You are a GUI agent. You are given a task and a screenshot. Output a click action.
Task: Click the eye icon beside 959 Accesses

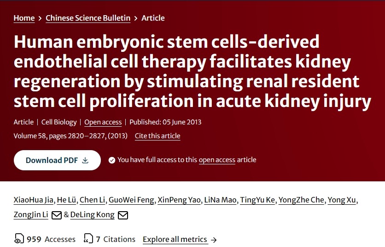click(19, 239)
